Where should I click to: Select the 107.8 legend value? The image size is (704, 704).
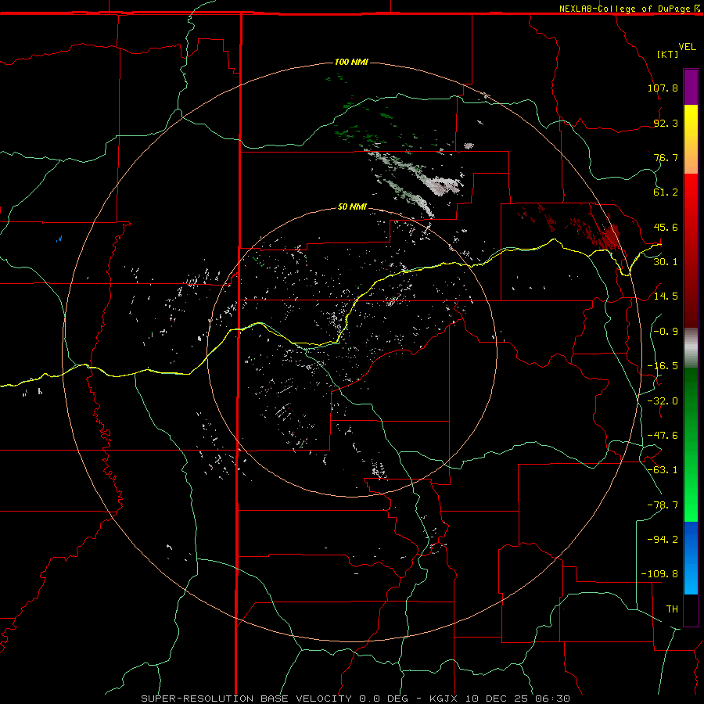pos(663,88)
